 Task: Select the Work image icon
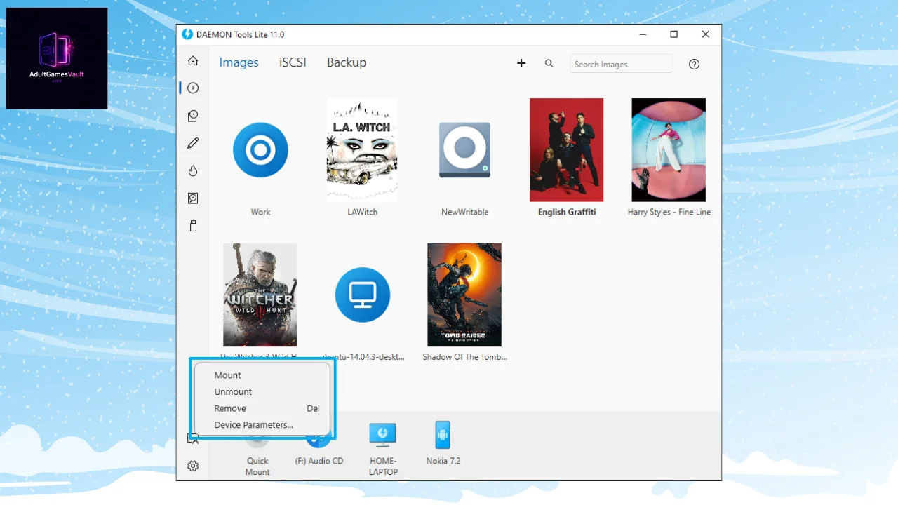pos(260,150)
